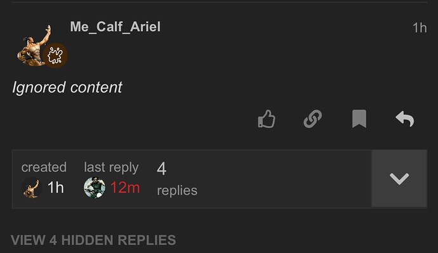Open last replier's avatar
This screenshot has height=253, width=438.
click(x=95, y=188)
